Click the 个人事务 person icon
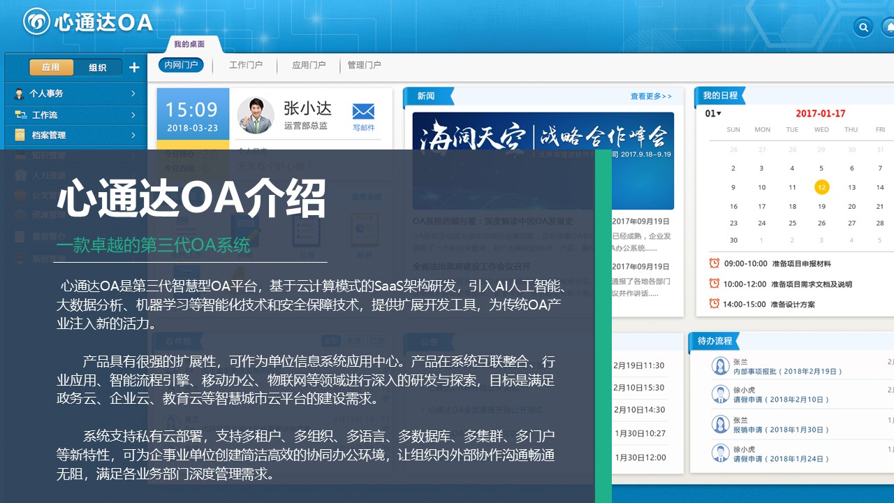This screenshot has height=503, width=894. tap(19, 94)
